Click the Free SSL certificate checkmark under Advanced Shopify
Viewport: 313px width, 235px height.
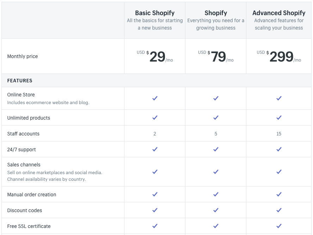tap(279, 226)
